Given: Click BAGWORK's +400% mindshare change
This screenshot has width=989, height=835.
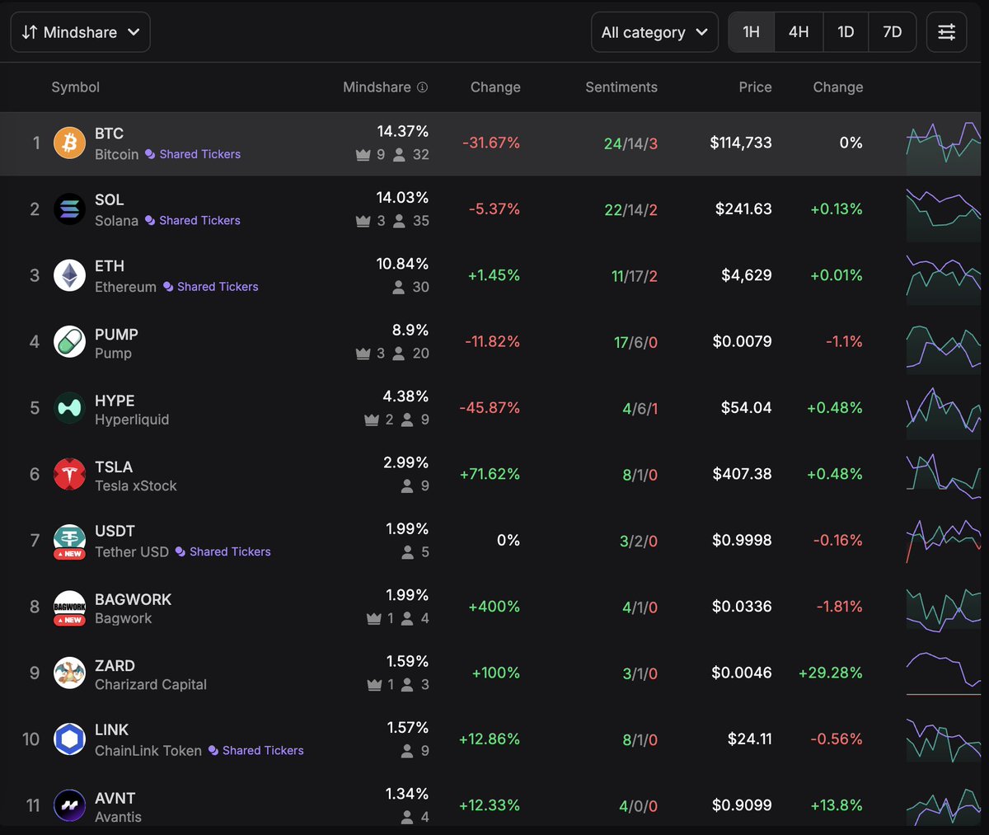Looking at the screenshot, I should [494, 607].
